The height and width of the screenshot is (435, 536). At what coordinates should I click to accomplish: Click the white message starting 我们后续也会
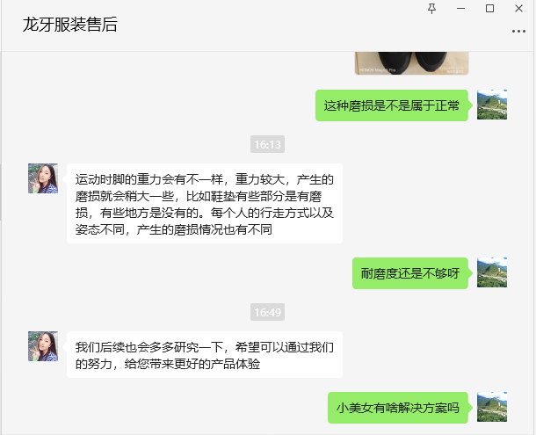[x=205, y=355]
